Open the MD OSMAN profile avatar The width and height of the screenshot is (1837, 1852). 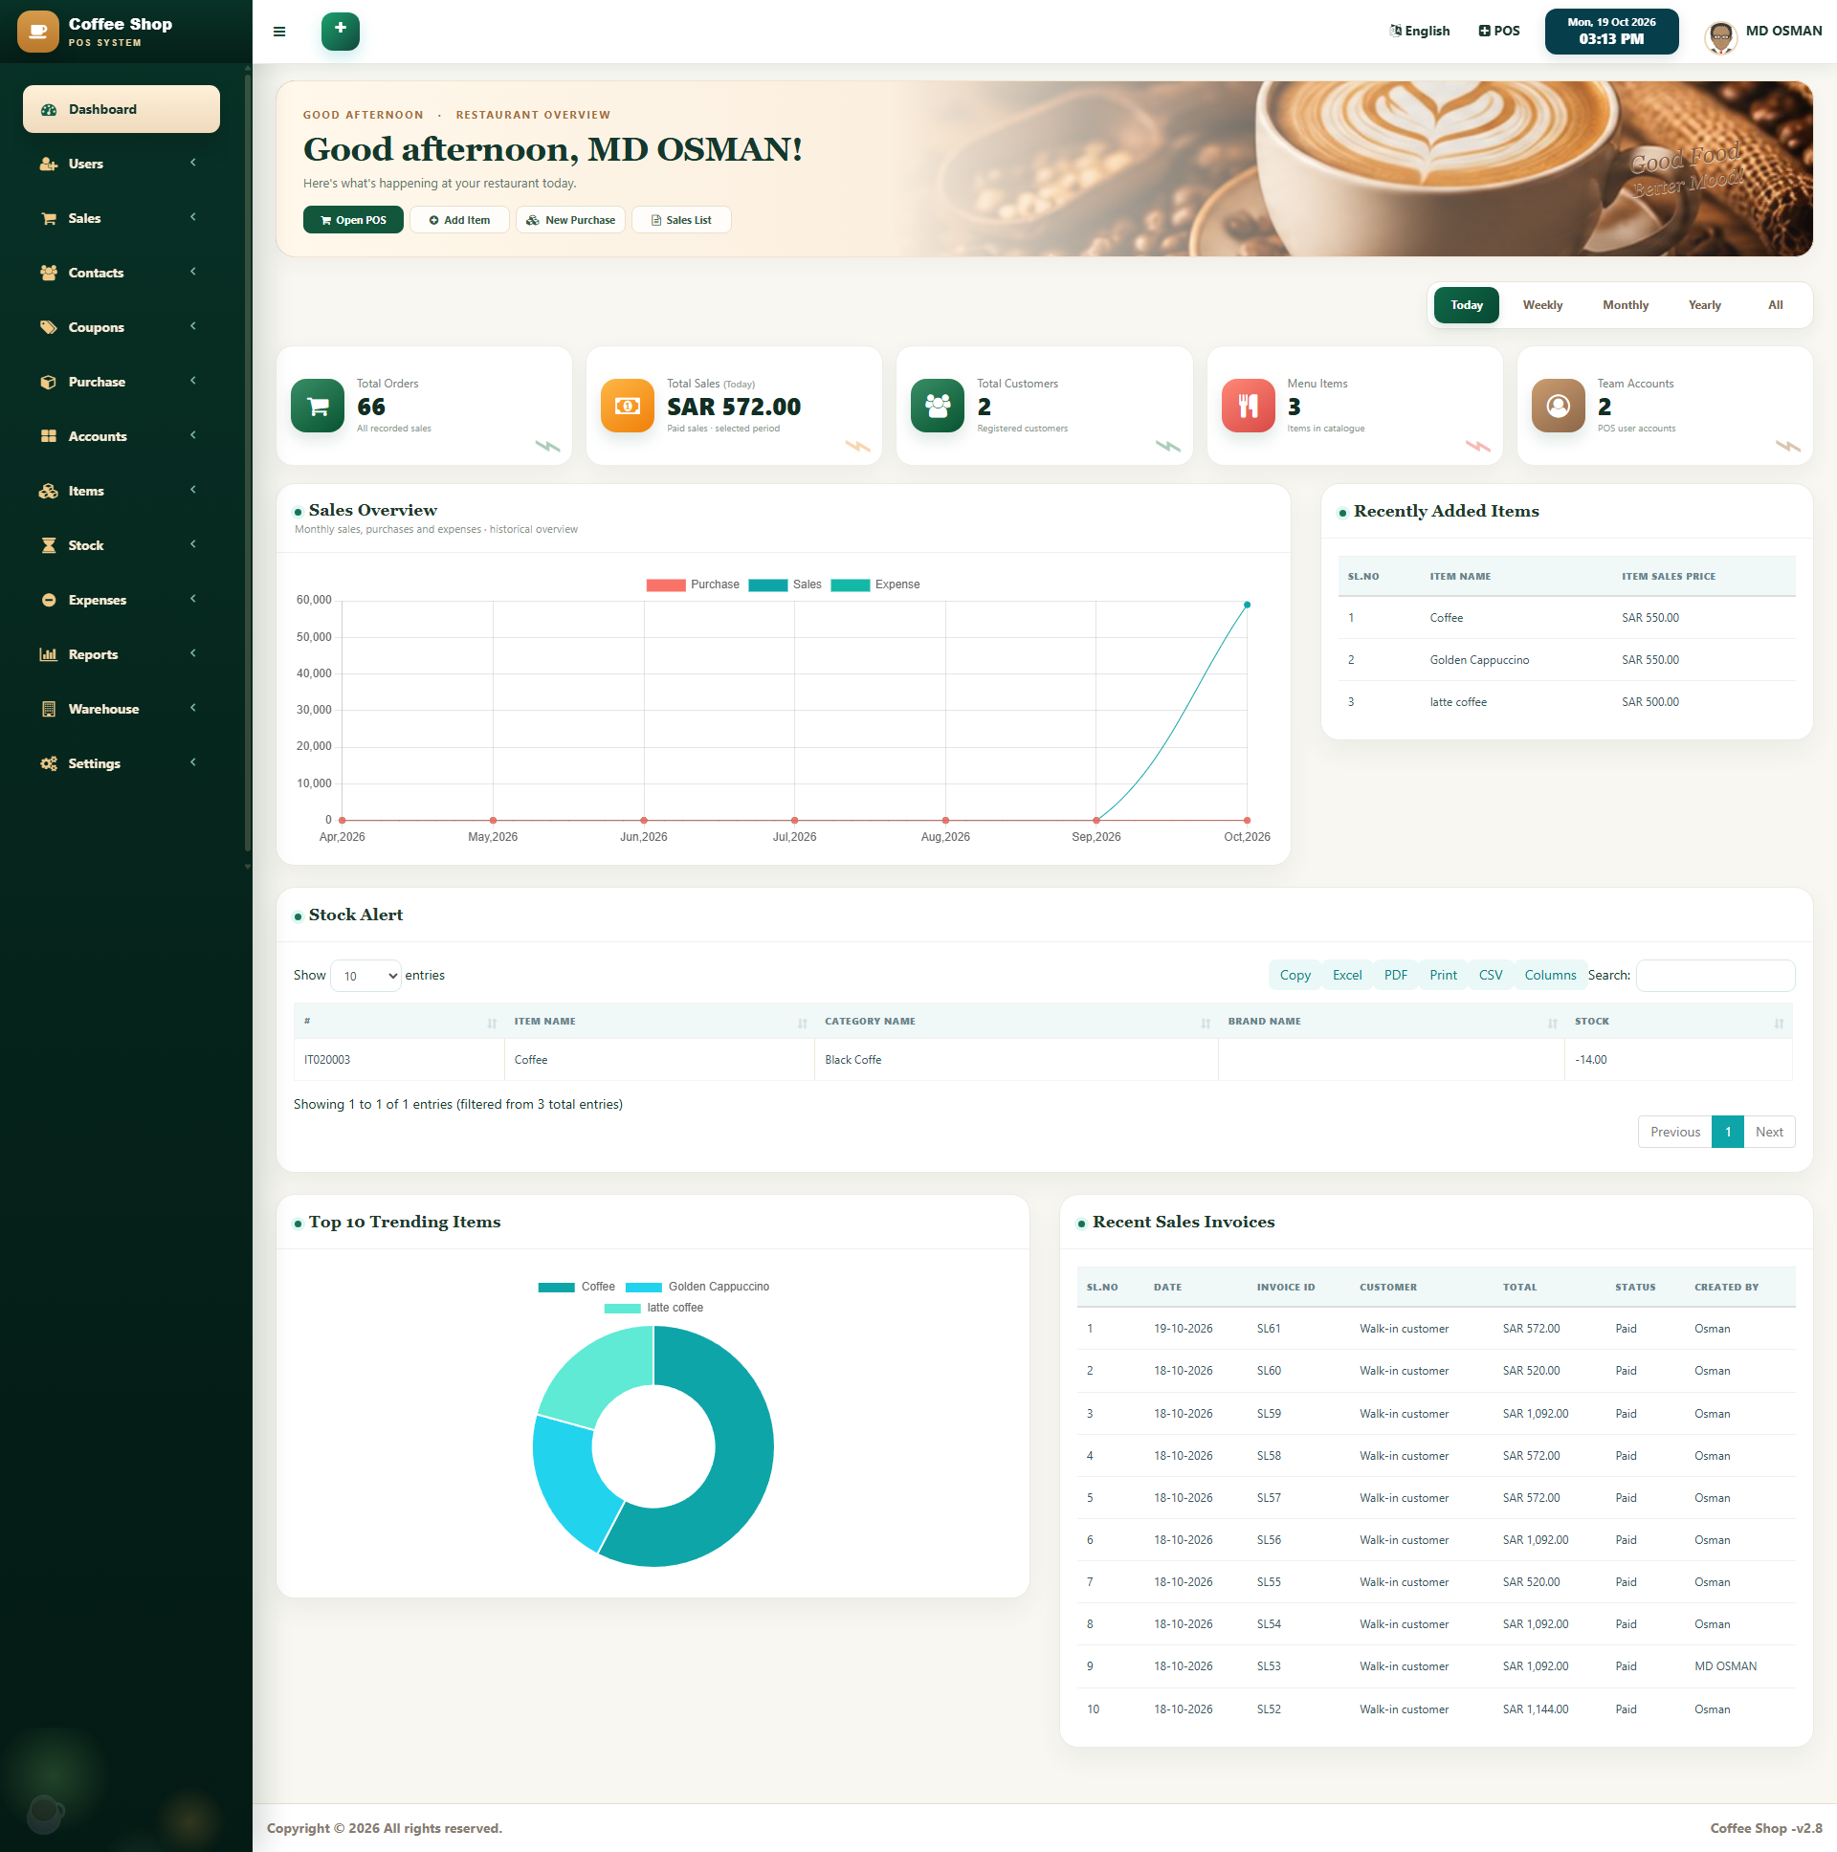(1721, 38)
